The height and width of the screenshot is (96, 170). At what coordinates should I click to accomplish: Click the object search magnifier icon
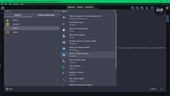pos(58,11)
